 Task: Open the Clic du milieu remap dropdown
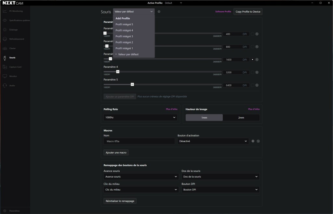141,189
